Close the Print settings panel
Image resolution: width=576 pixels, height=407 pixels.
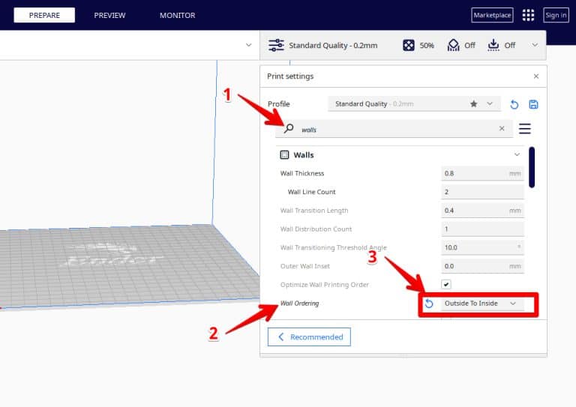click(535, 76)
